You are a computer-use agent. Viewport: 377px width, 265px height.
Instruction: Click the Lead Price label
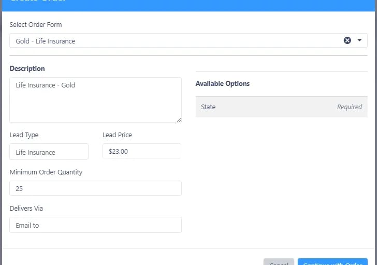coord(117,135)
